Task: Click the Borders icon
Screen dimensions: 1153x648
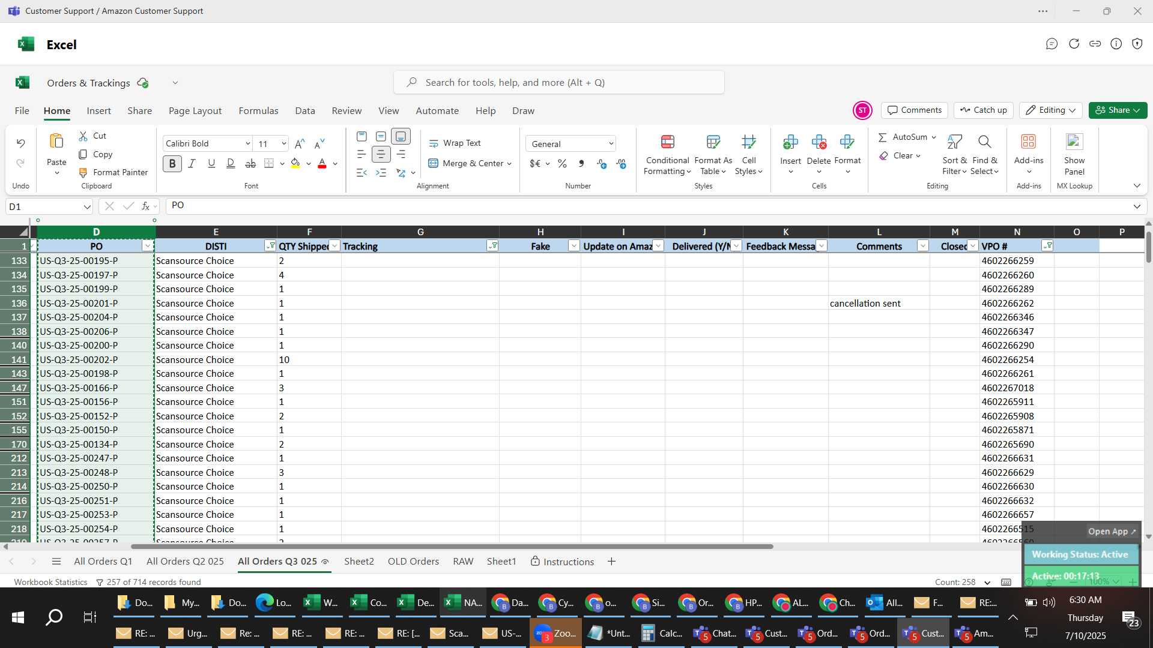Action: (269, 163)
